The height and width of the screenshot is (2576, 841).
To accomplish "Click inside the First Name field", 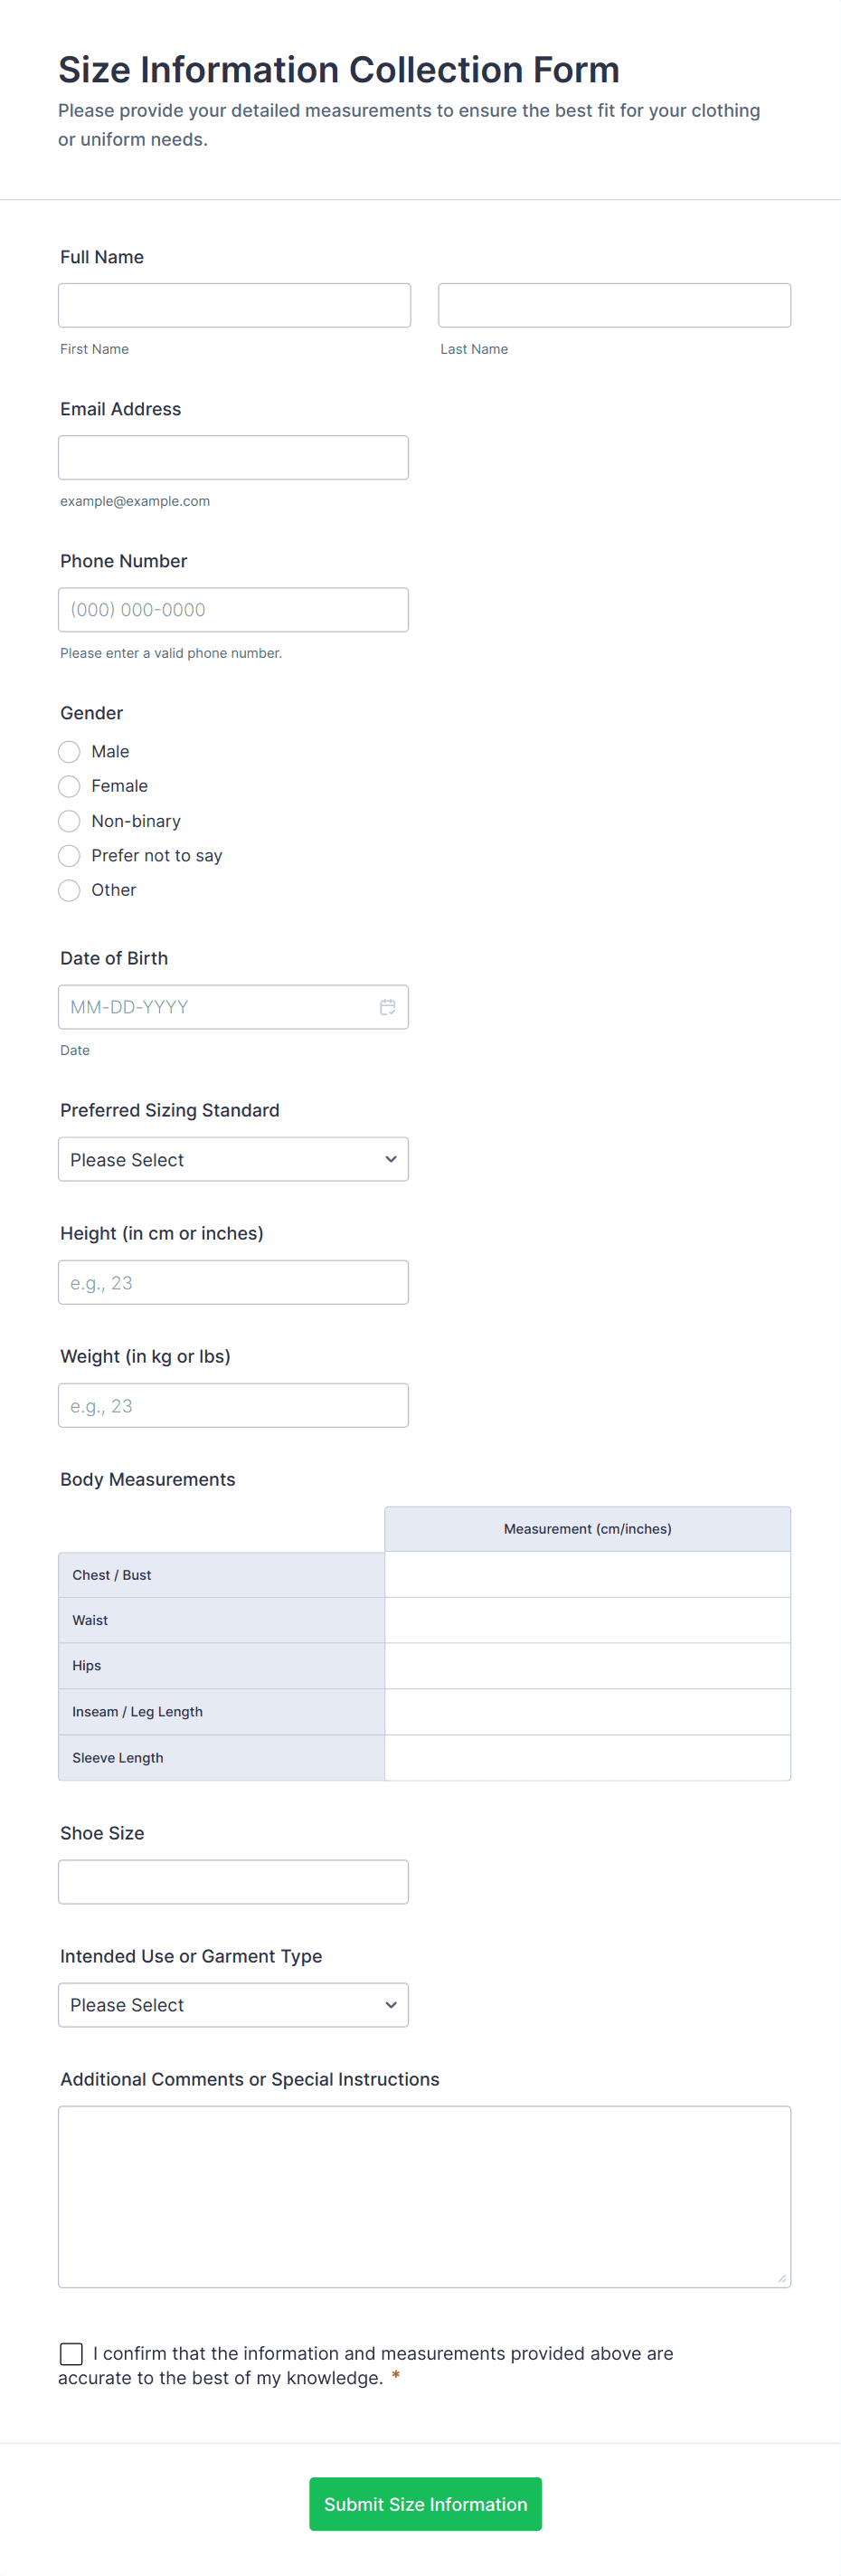I will [x=233, y=304].
